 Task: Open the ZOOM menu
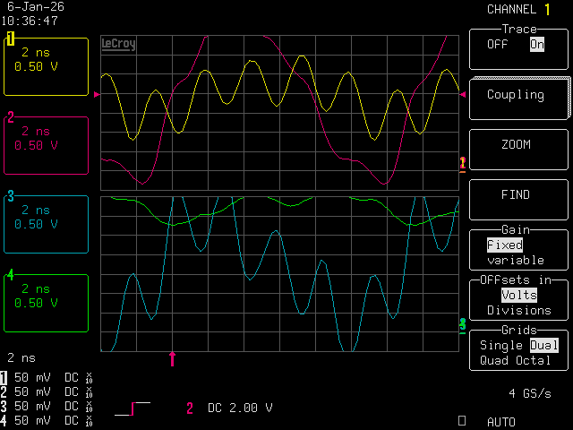(x=515, y=145)
